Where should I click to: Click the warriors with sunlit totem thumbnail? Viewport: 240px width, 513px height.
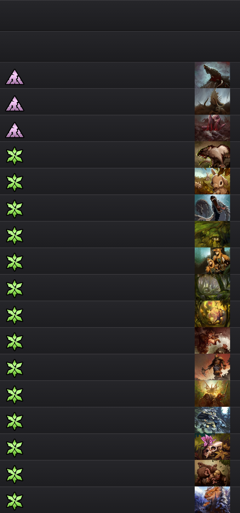[212, 394]
